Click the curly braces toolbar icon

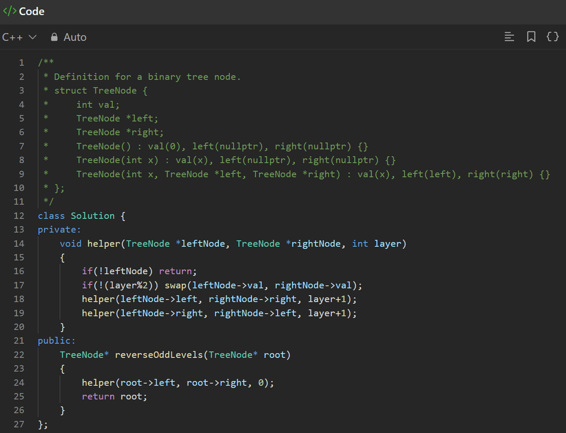(x=553, y=37)
